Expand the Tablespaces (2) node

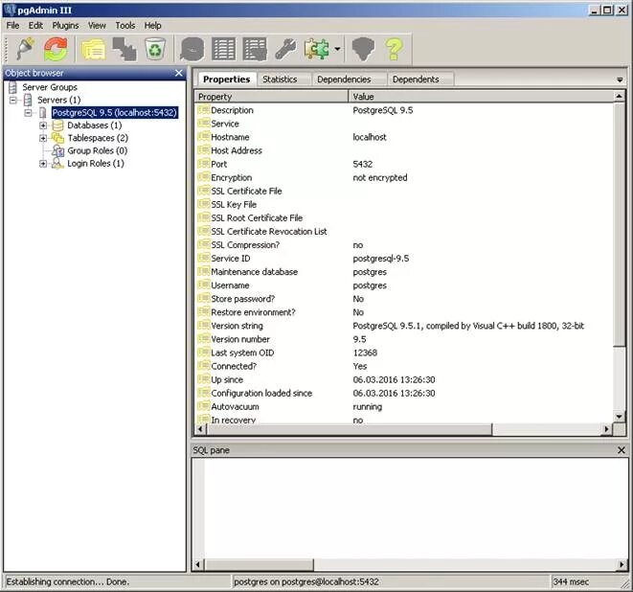coord(43,138)
